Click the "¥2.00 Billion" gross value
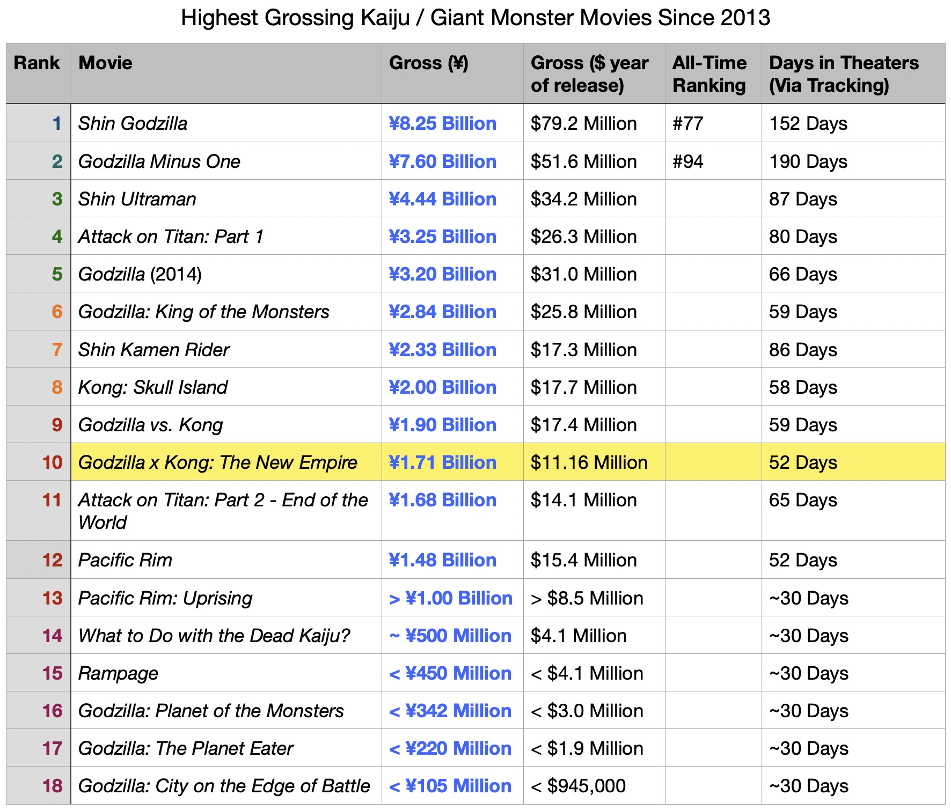The width and height of the screenshot is (951, 810). click(x=443, y=387)
